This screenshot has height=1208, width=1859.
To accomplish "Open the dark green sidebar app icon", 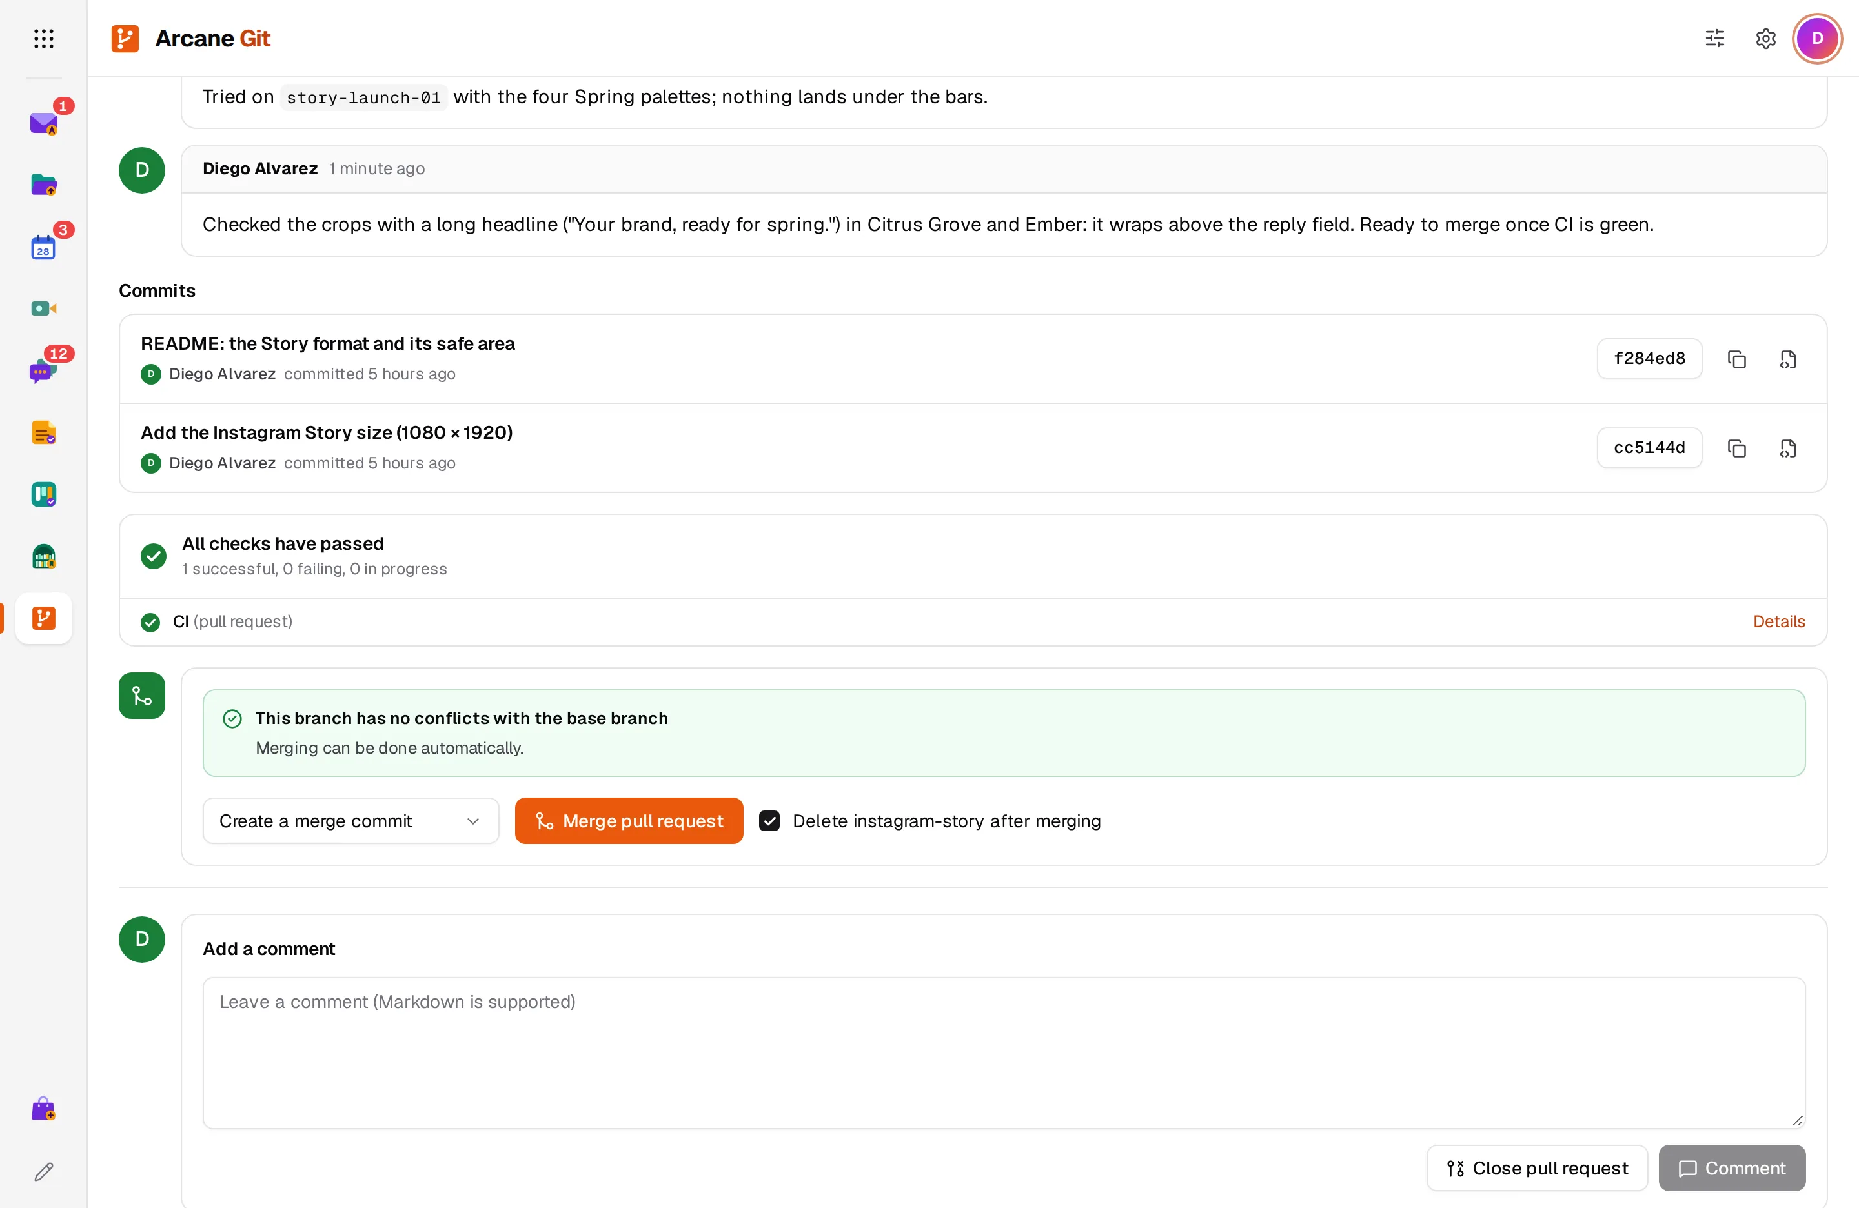I will (x=44, y=556).
